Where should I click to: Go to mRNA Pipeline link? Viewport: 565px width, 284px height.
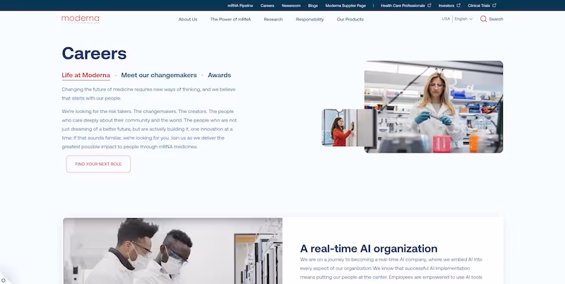point(240,6)
